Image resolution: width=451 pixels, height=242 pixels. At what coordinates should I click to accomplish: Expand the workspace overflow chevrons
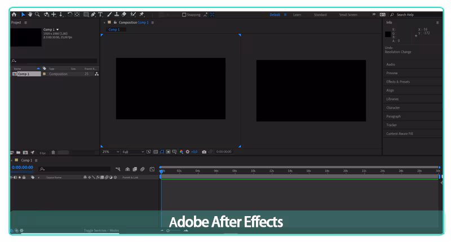pyautogui.click(x=374, y=15)
